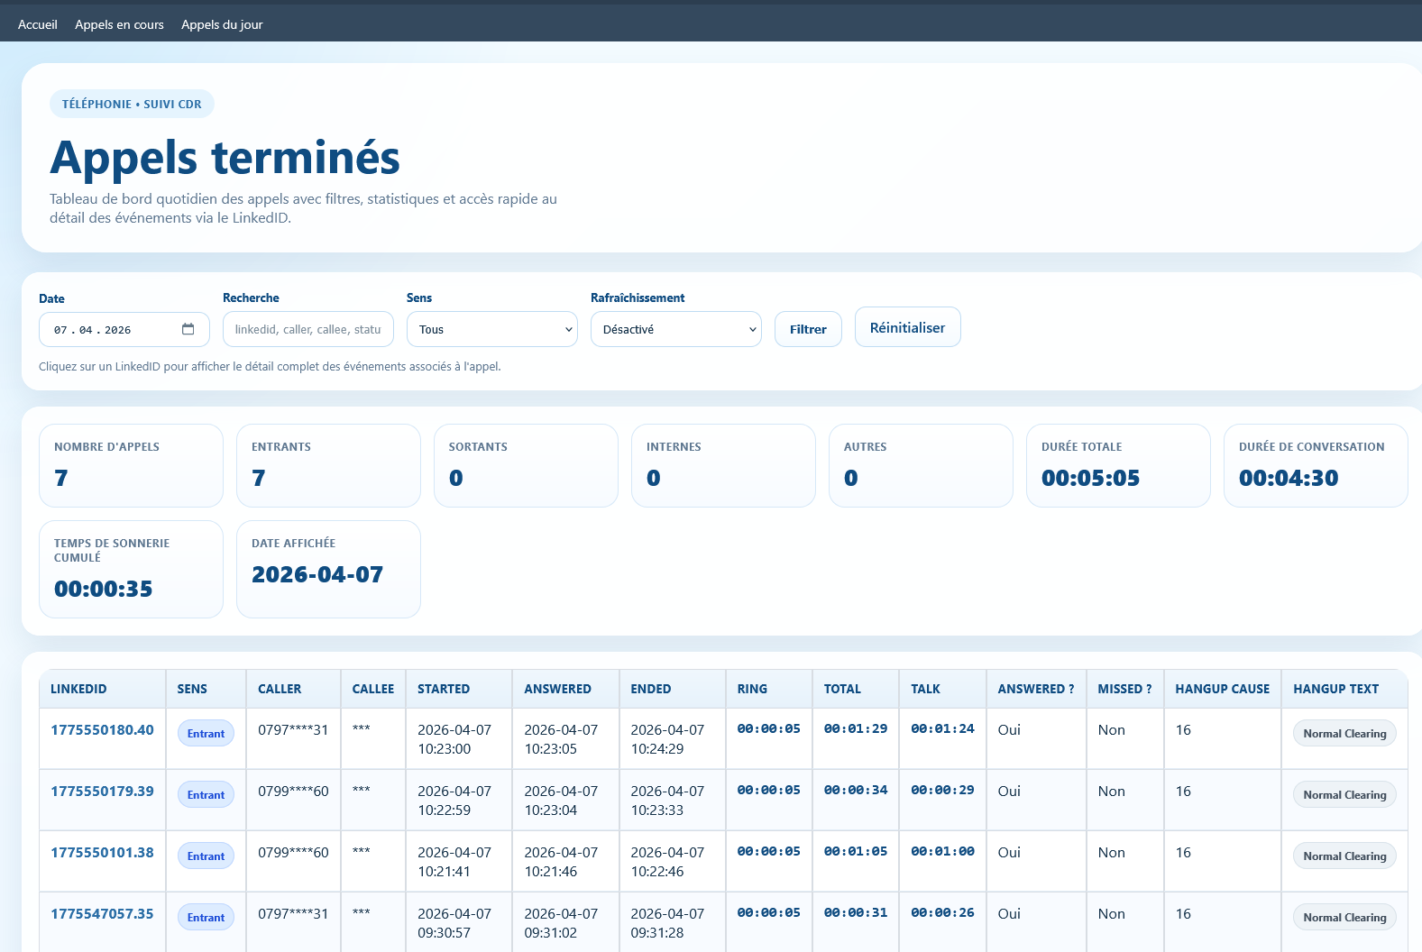This screenshot has height=952, width=1422.
Task: Click Entrant badge in row 1775550101.38
Action: [206, 856]
